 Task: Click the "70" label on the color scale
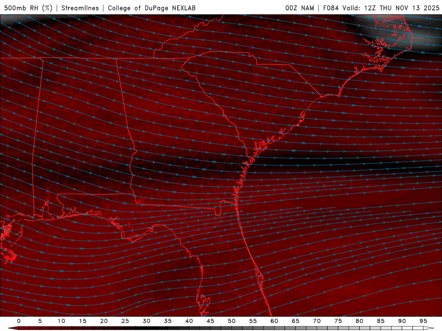(317, 321)
